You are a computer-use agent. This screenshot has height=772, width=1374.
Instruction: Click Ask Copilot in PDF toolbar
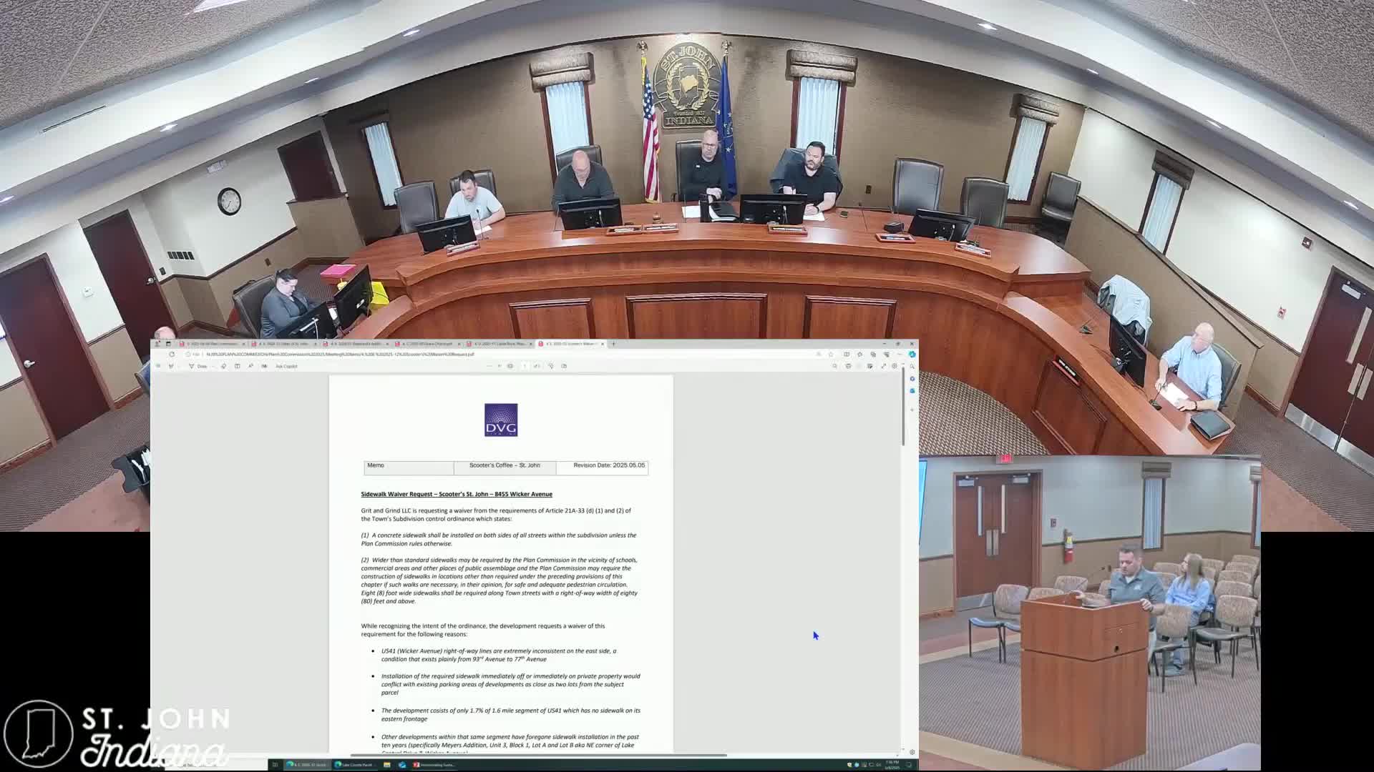click(x=286, y=366)
